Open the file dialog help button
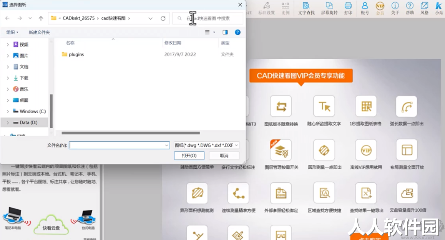The height and width of the screenshot is (240, 445). tap(238, 32)
